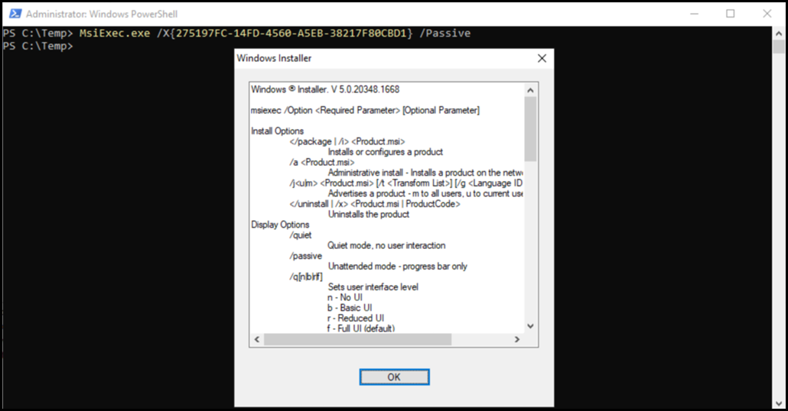Click the vertical scrollbar track below the thumb
Image resolution: width=788 pixels, height=411 pixels.
pos(529,244)
